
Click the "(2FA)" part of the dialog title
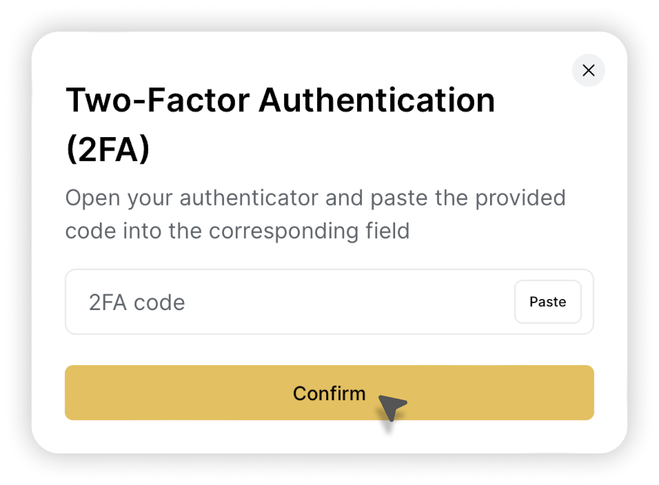pyautogui.click(x=108, y=149)
